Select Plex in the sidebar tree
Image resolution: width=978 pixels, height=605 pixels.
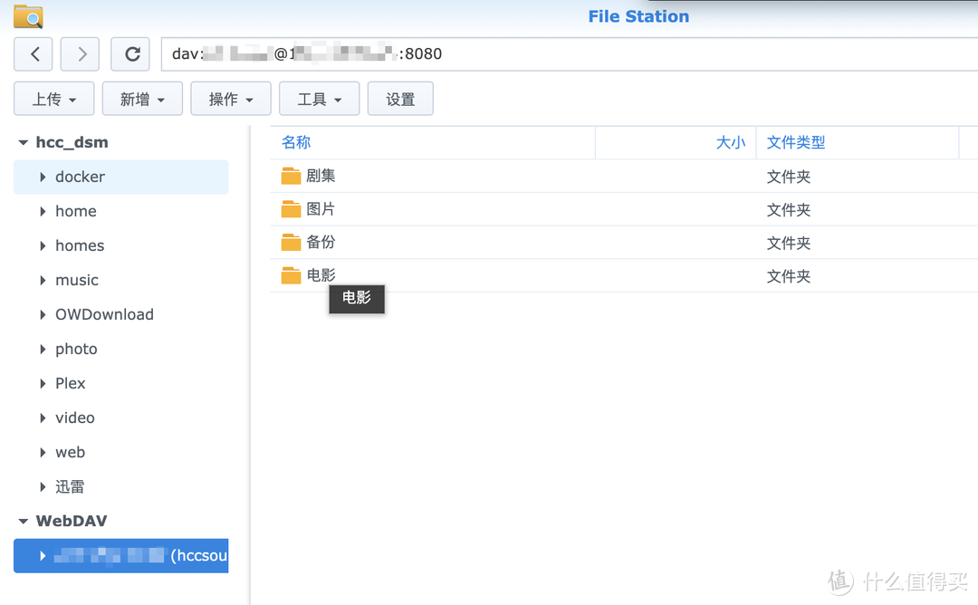click(70, 384)
